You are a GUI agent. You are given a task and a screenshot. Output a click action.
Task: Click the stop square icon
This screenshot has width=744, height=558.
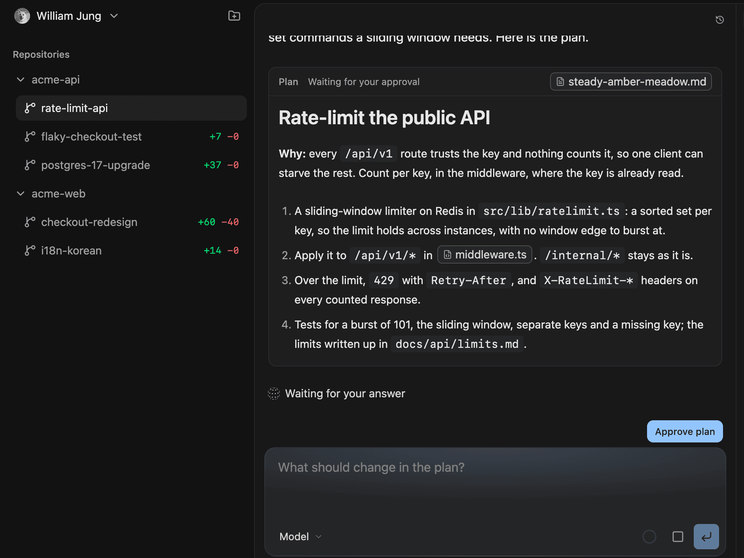[678, 537]
